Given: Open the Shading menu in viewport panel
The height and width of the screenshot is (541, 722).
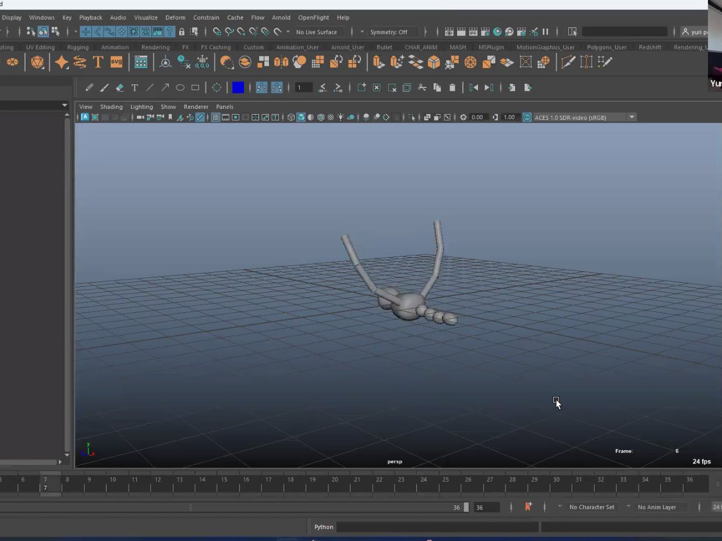Looking at the screenshot, I should 111,107.
